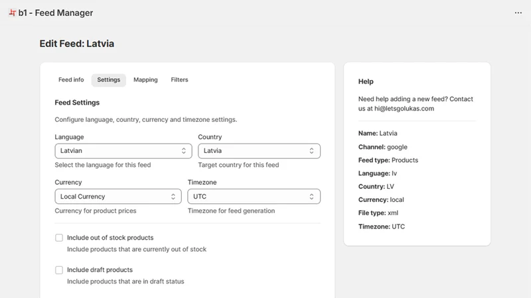Enable Include out of stock products checkbox
The image size is (531, 298).
point(59,238)
